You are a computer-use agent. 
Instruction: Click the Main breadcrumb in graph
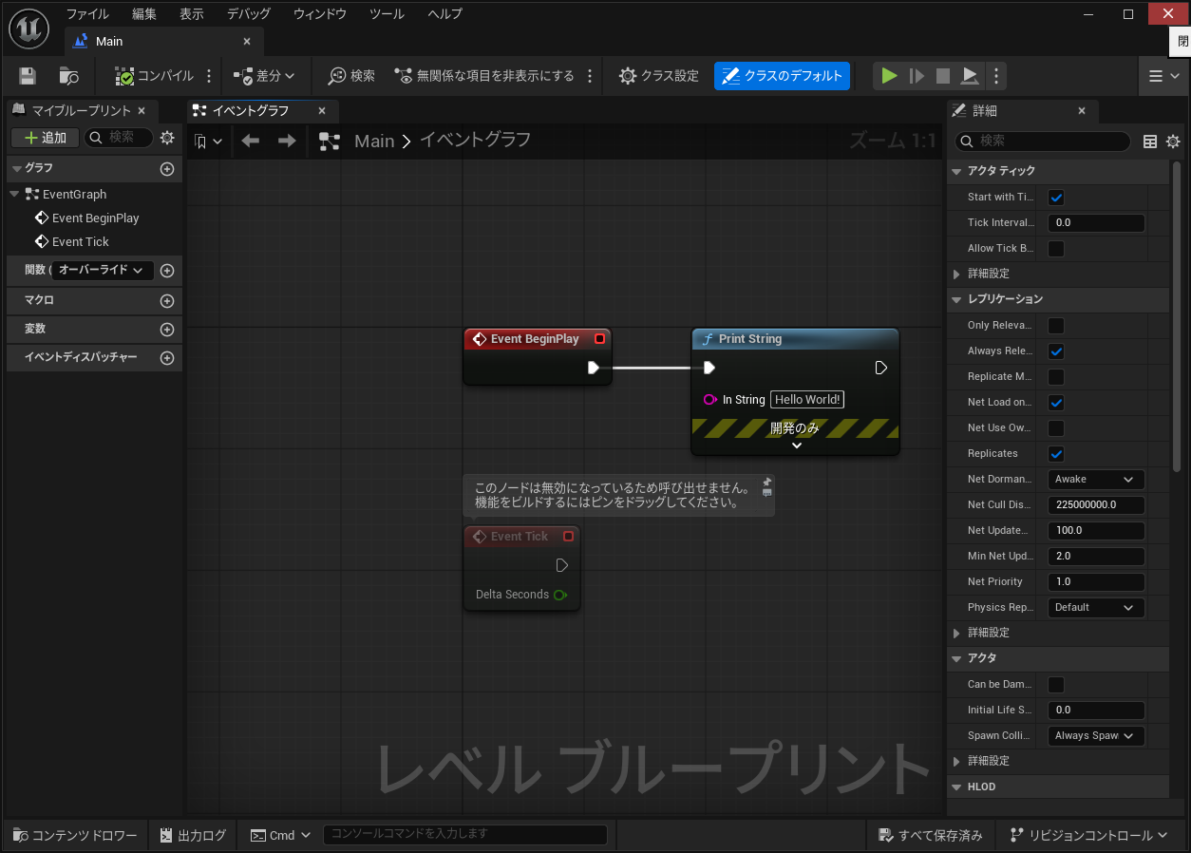373,141
